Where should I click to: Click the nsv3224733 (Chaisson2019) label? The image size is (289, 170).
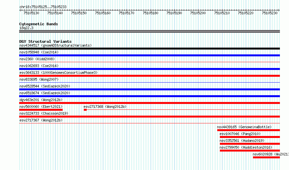pyautogui.click(x=44, y=113)
